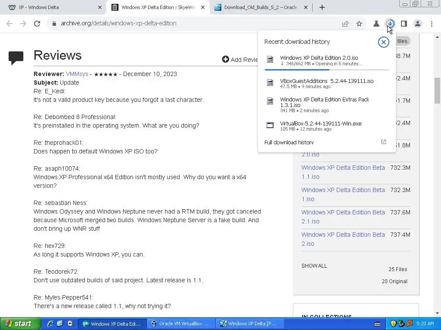Click the 737.4M size for Beta 2.iso
Image resolution: width=441 pixels, height=330 pixels.
[400, 235]
